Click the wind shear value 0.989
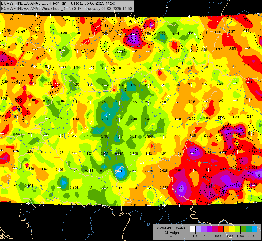262x241 pixels. (x=13, y=202)
